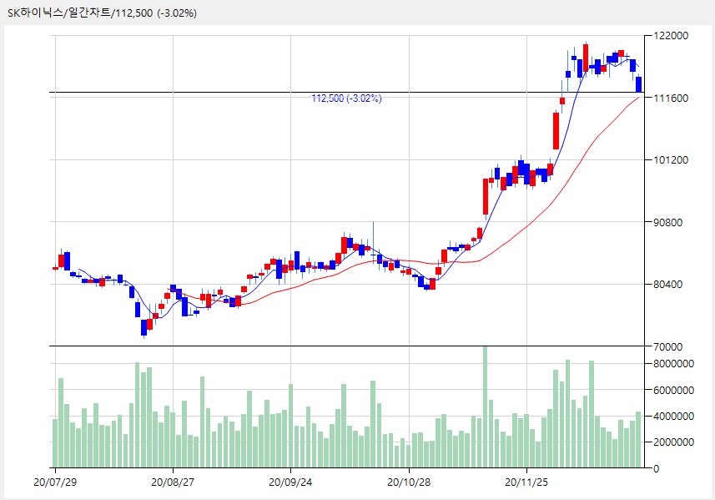Image resolution: width=715 pixels, height=500 pixels.
Task: Click the 6000000 volume axis label
Action: tap(673, 390)
